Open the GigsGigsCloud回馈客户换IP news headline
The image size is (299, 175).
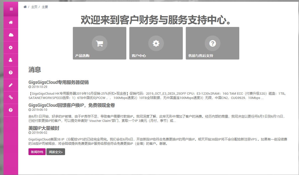pos(72,105)
